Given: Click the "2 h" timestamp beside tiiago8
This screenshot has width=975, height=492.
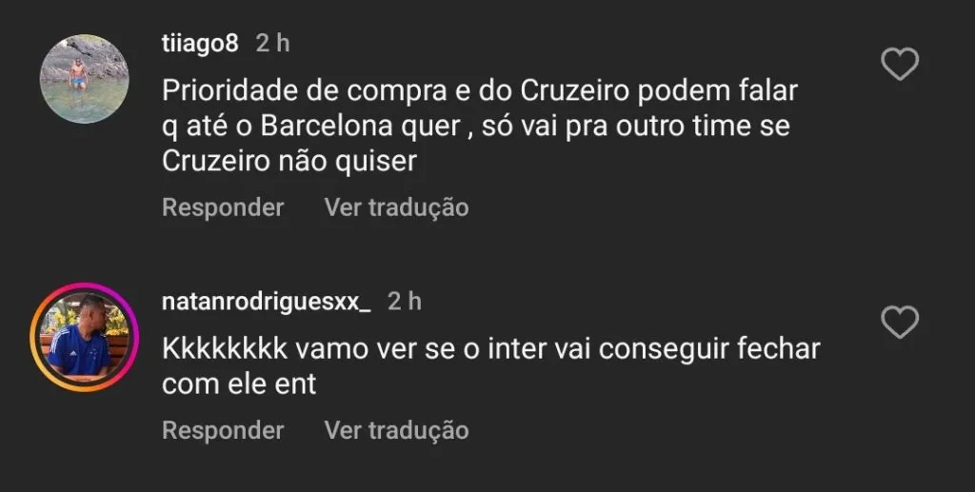Looking at the screenshot, I should (273, 43).
